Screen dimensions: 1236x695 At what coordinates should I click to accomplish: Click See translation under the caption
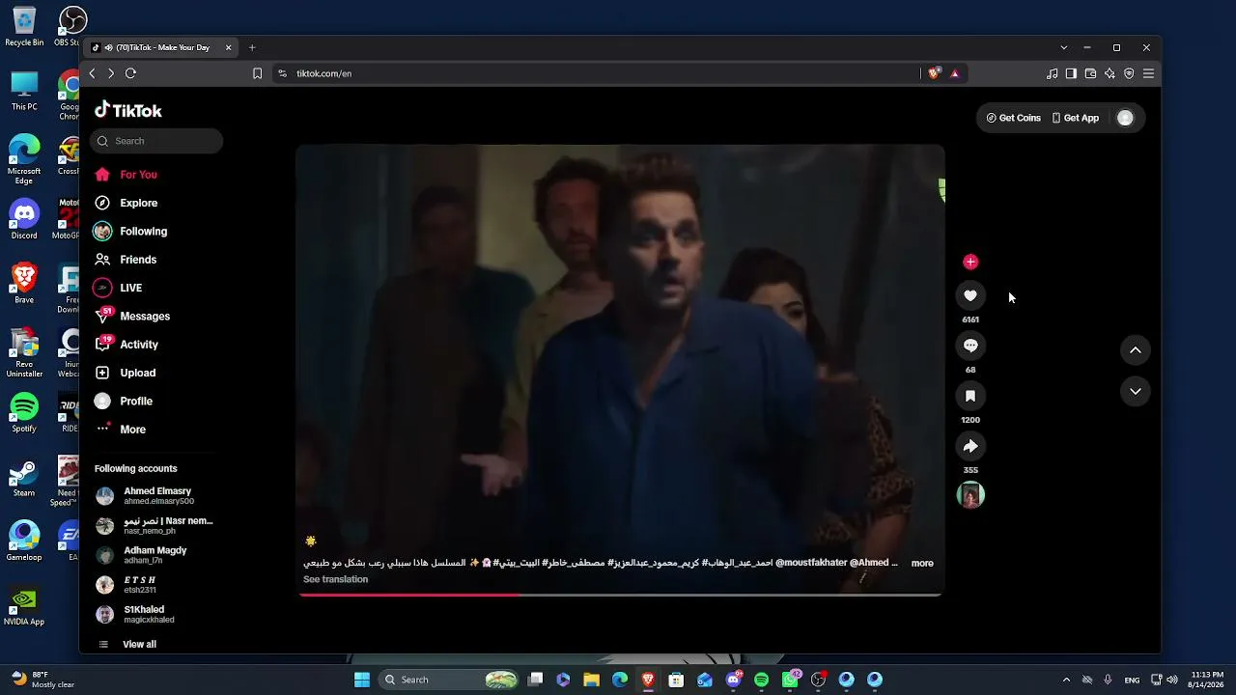pos(335,579)
